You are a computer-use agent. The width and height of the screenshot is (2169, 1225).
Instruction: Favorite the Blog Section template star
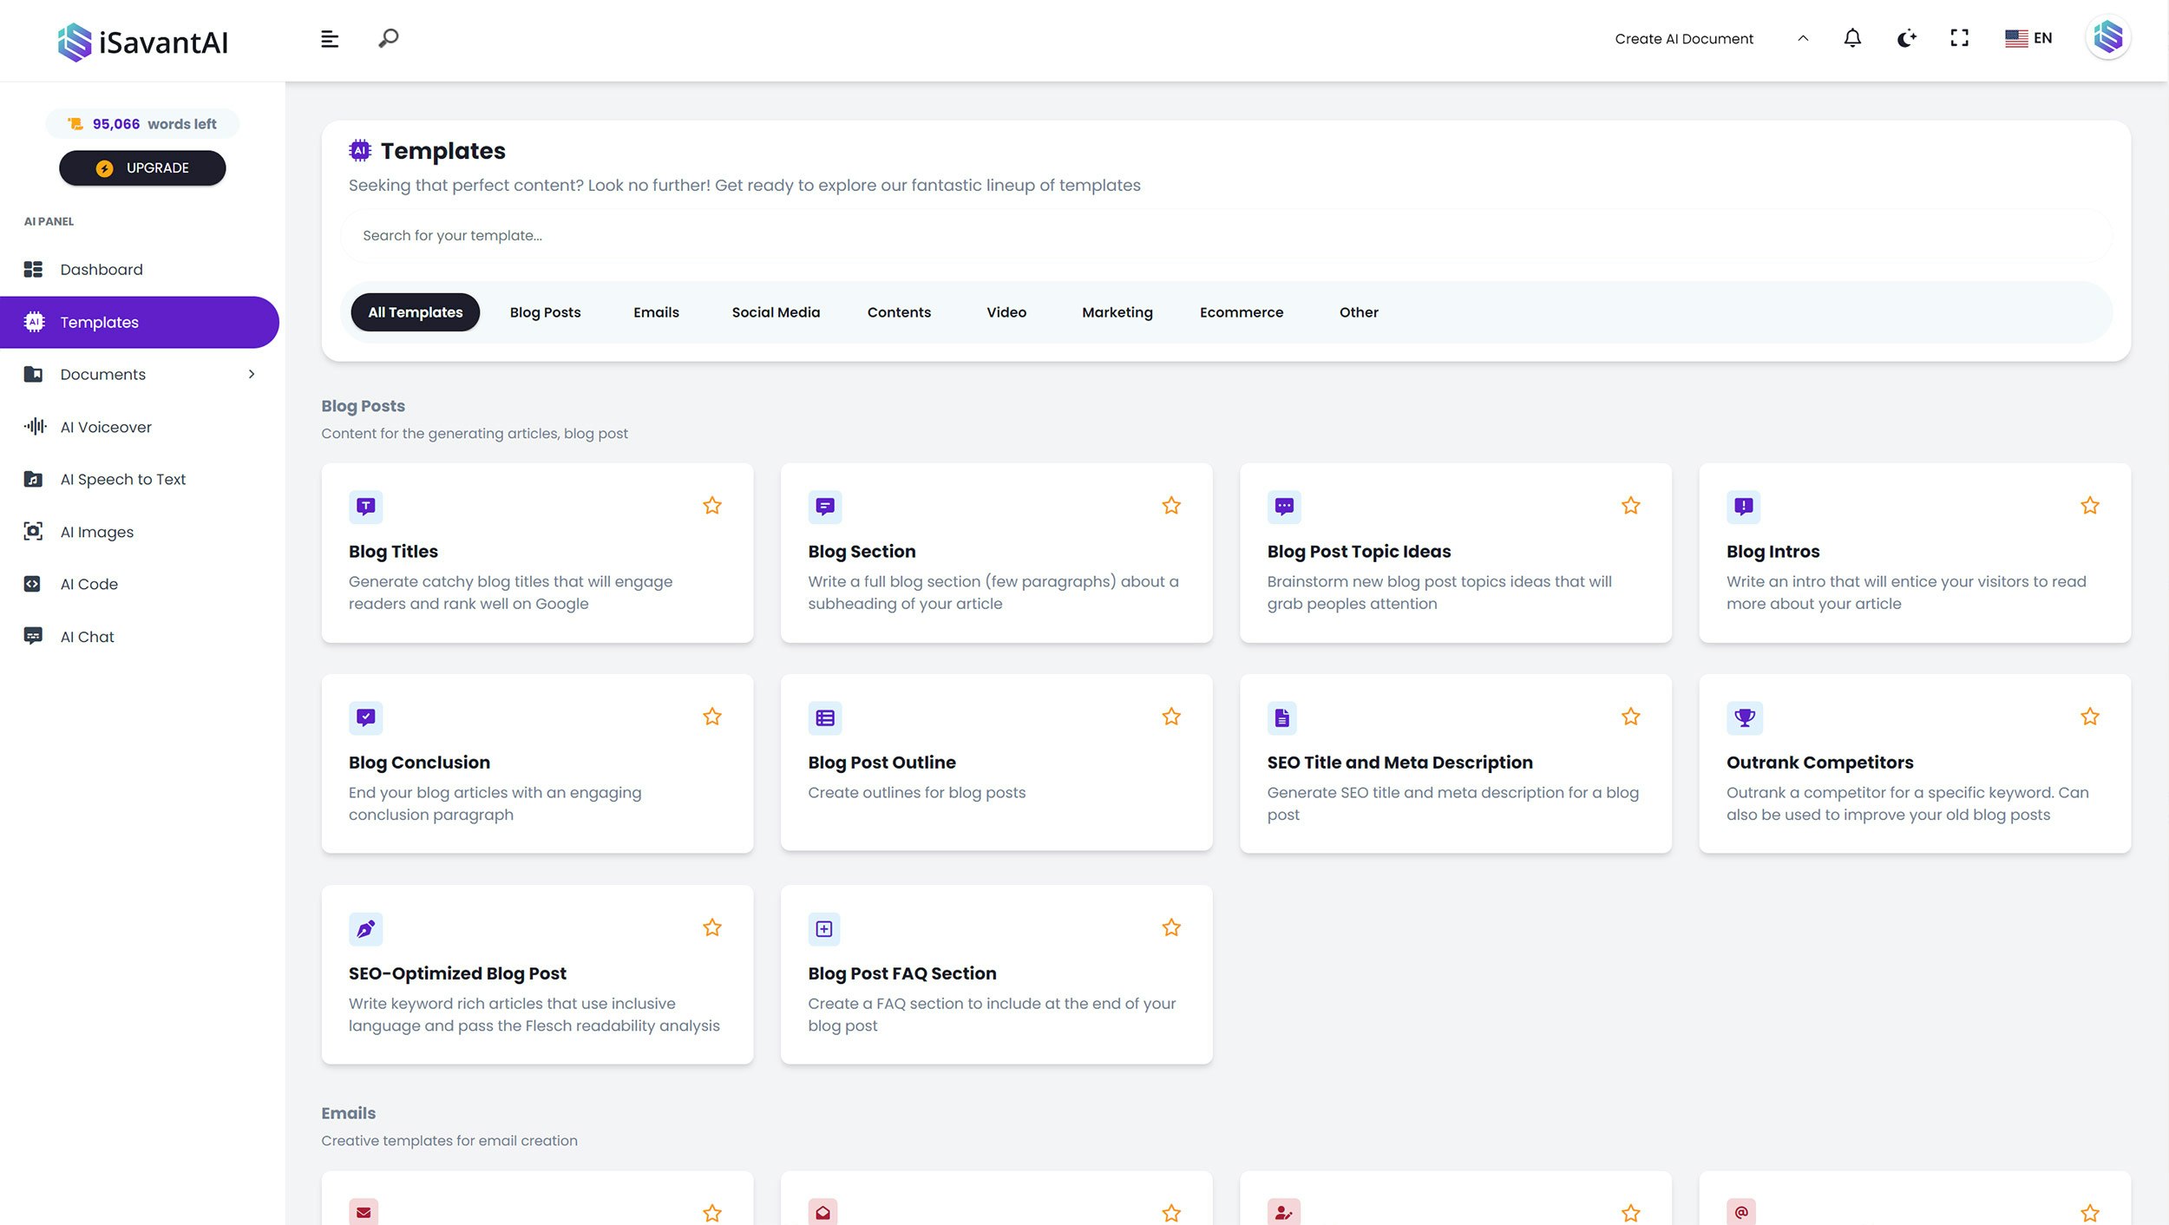click(1171, 506)
